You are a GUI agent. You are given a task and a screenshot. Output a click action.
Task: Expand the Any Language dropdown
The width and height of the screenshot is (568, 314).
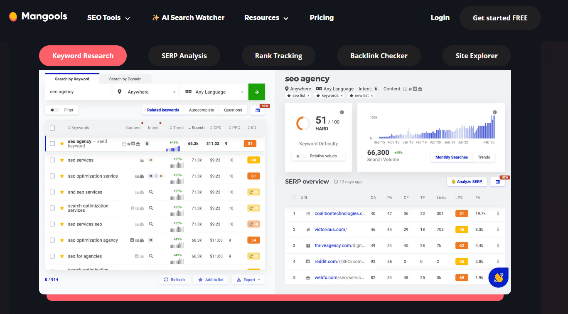pos(214,92)
